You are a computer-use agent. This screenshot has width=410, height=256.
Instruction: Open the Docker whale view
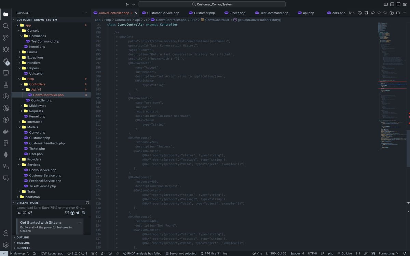[5, 131]
